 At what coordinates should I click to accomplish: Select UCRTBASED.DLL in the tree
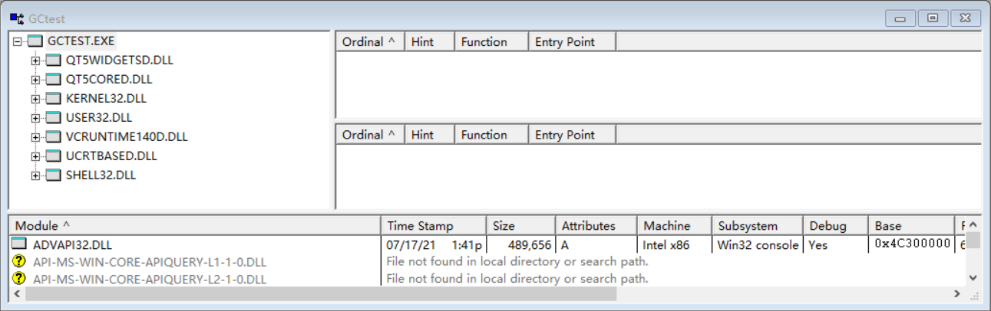[111, 155]
